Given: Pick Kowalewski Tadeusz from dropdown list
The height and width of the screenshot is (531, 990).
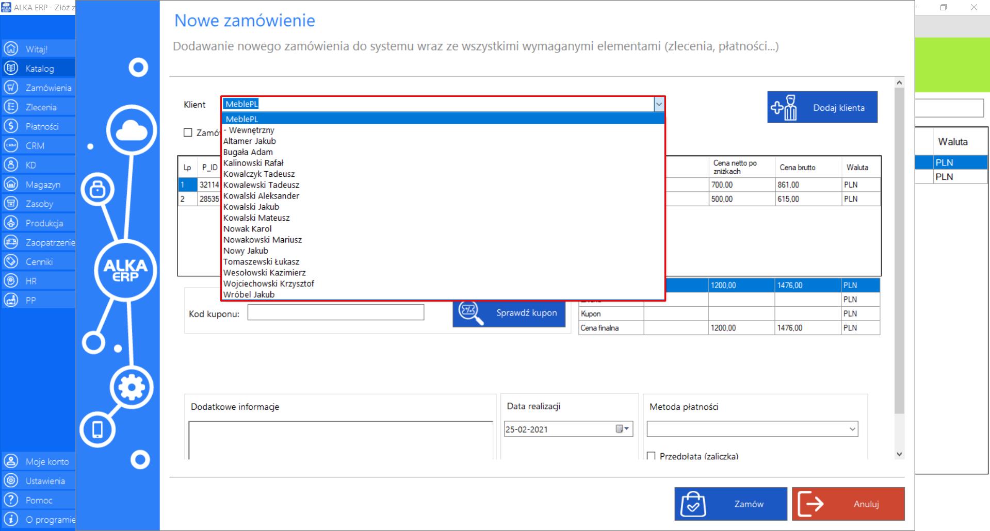Looking at the screenshot, I should 443,185.
